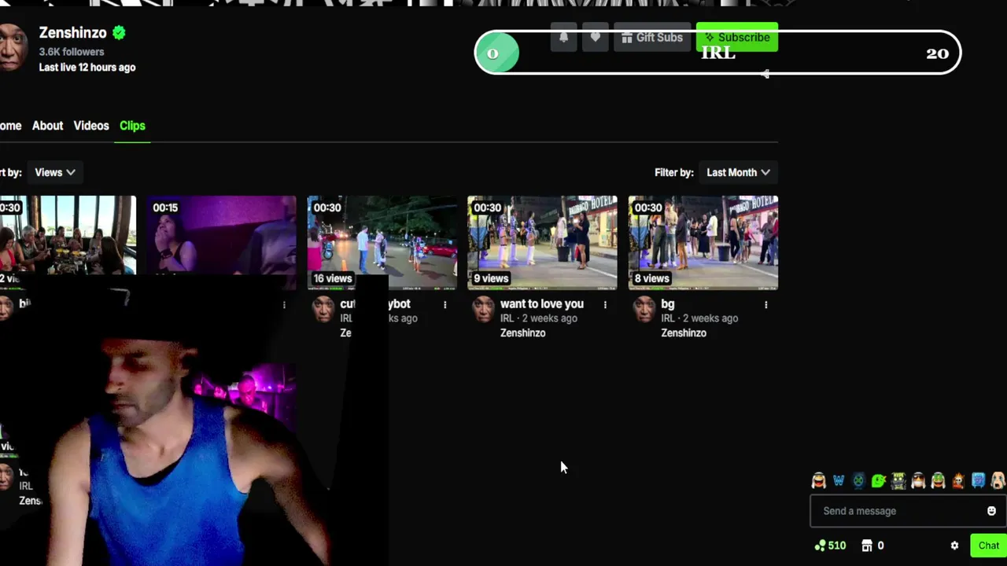Insert the blue W emote

(x=839, y=481)
